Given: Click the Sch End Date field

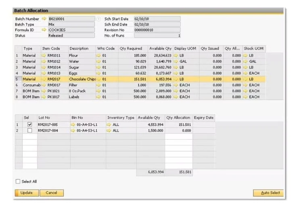Looking at the screenshot, I should coord(157,24).
